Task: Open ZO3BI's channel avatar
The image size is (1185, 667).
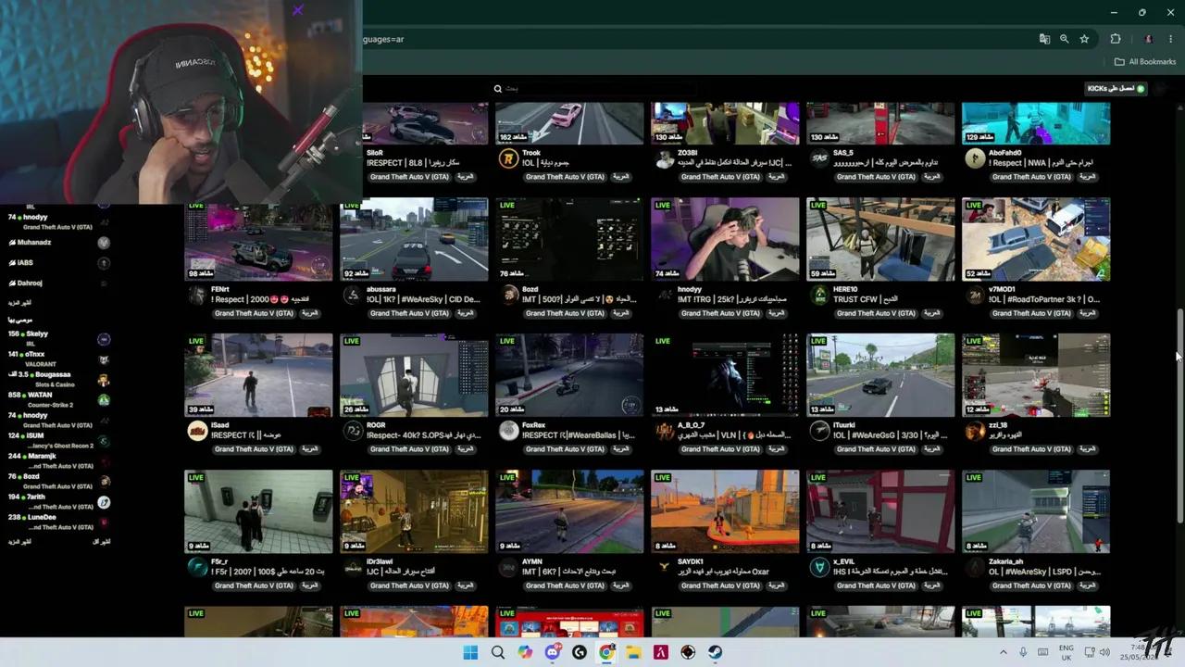Action: tap(664, 159)
